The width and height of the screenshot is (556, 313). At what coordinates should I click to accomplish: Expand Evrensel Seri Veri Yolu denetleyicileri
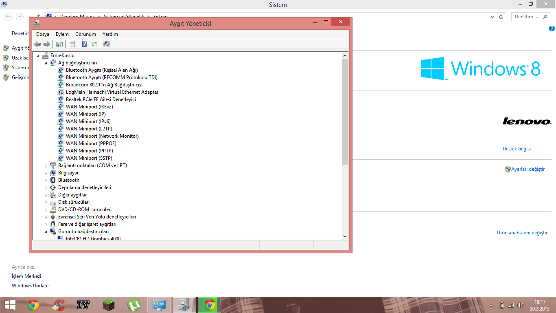coord(46,217)
